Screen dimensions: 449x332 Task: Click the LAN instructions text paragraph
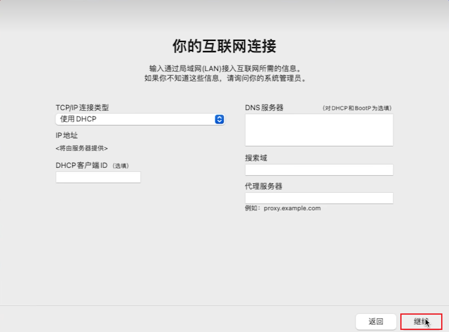[224, 73]
